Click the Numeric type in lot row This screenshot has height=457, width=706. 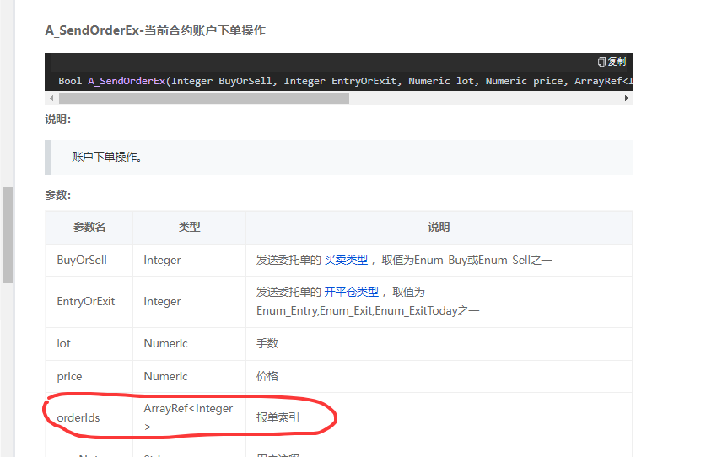[189, 343]
